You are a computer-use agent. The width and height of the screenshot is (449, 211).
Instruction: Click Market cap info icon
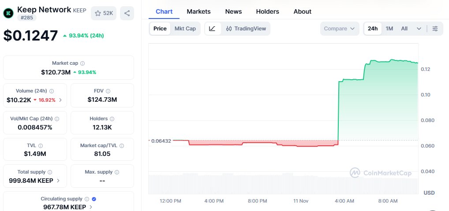pyautogui.click(x=82, y=63)
